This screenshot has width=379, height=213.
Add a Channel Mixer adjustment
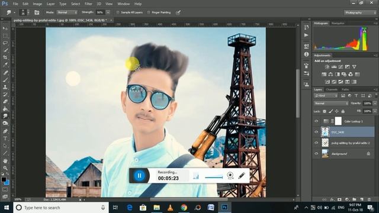pyautogui.click(x=351, y=74)
